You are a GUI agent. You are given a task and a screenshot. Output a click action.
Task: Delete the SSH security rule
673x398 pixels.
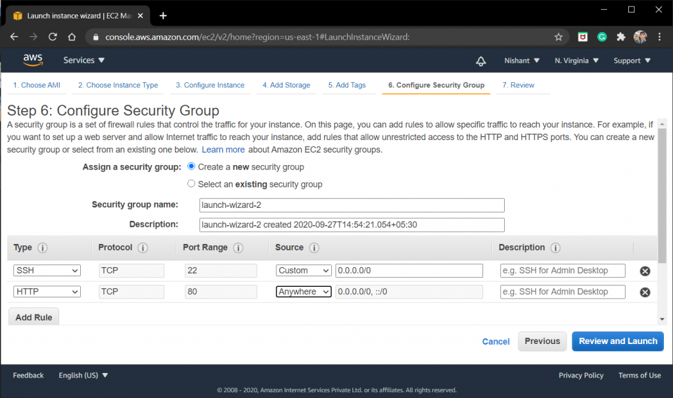pyautogui.click(x=645, y=270)
